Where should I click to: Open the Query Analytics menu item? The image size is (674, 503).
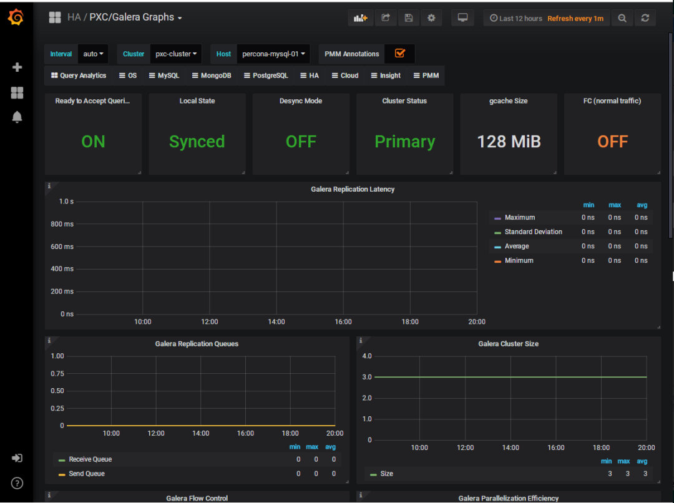point(79,76)
